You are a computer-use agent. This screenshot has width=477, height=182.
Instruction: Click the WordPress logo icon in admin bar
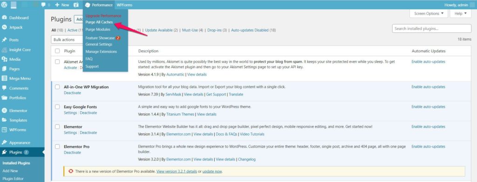coord(4,5)
